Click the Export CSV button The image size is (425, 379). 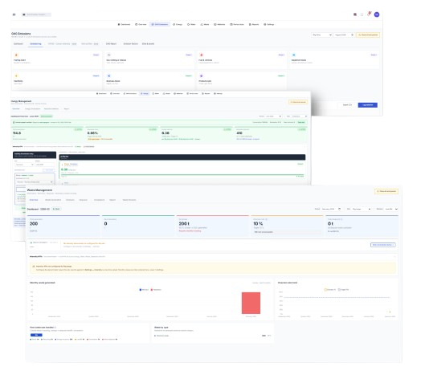tap(347, 105)
